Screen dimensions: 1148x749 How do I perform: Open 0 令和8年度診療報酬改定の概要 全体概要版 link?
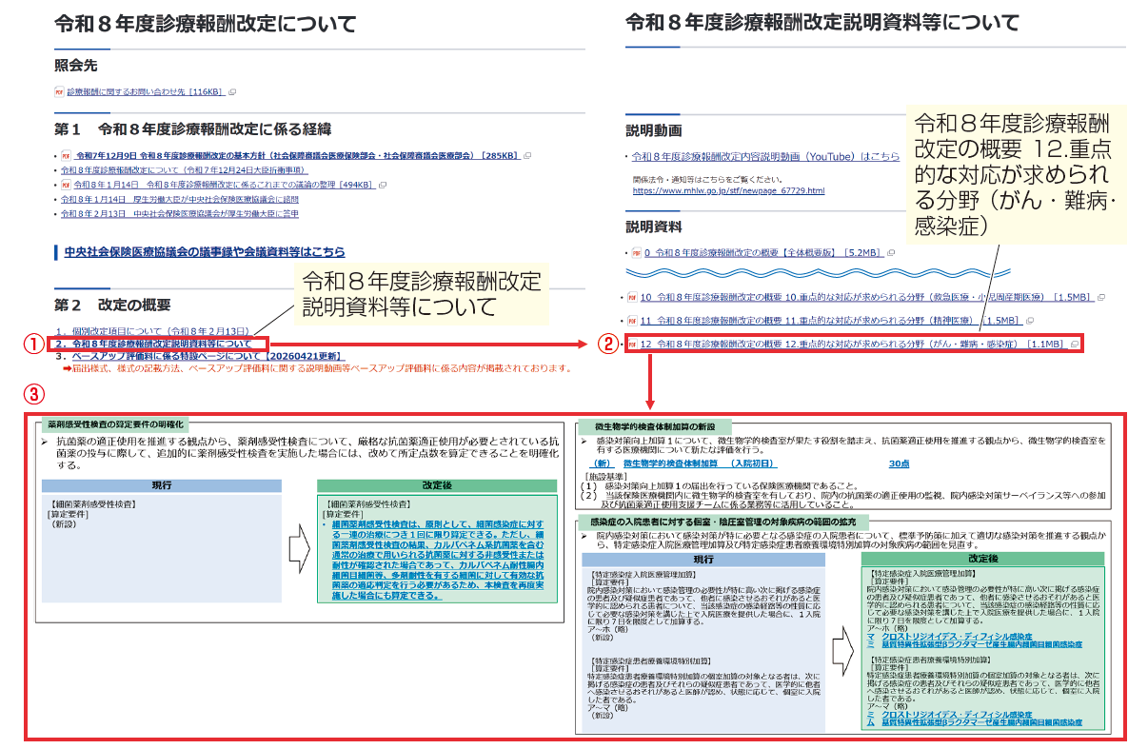point(763,253)
